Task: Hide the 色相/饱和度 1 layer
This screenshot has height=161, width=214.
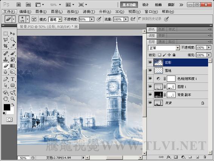Action: pos(150,78)
